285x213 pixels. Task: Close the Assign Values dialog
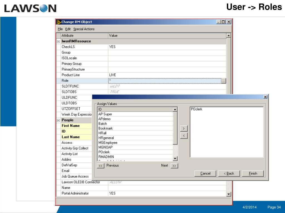265,97
